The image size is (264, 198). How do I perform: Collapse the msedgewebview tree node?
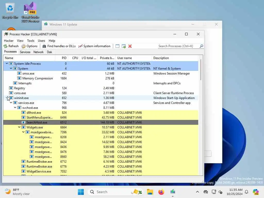coord(23,132)
